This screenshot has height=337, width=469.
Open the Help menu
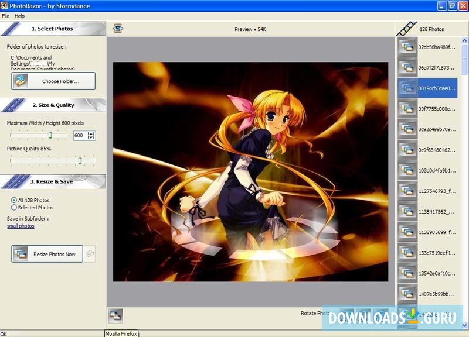point(19,16)
